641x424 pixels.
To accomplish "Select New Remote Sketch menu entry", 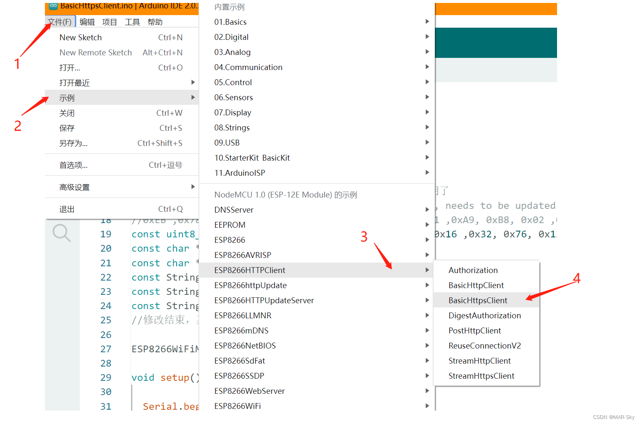I will (x=95, y=52).
